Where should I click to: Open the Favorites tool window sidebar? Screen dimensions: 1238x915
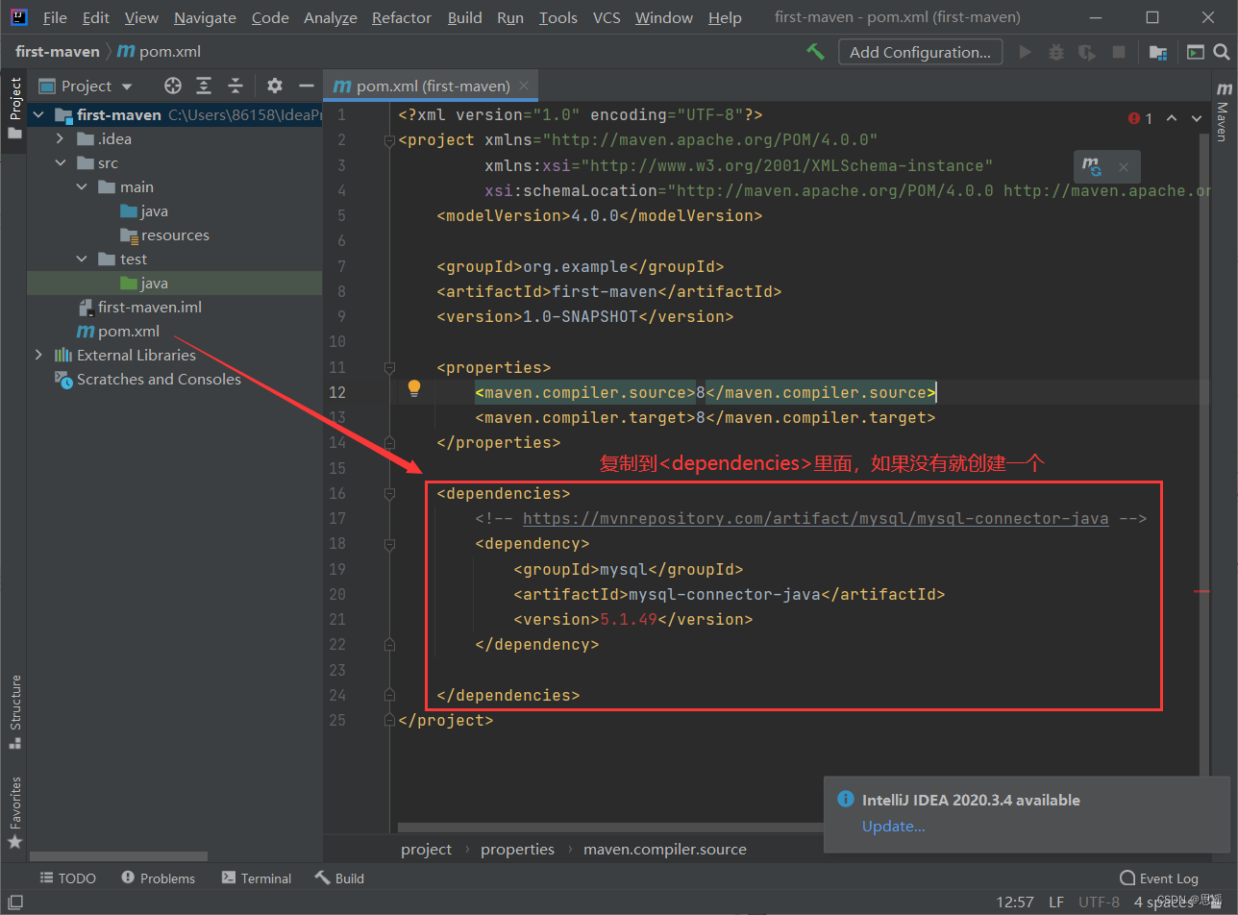(x=14, y=813)
